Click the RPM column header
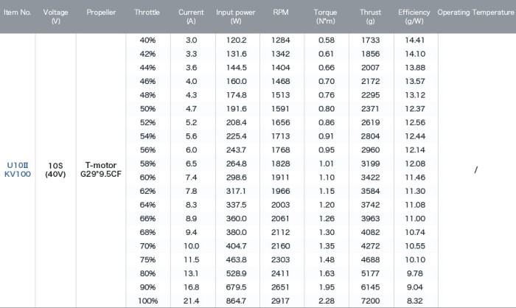The width and height of the screenshot is (516, 308). pos(281,13)
